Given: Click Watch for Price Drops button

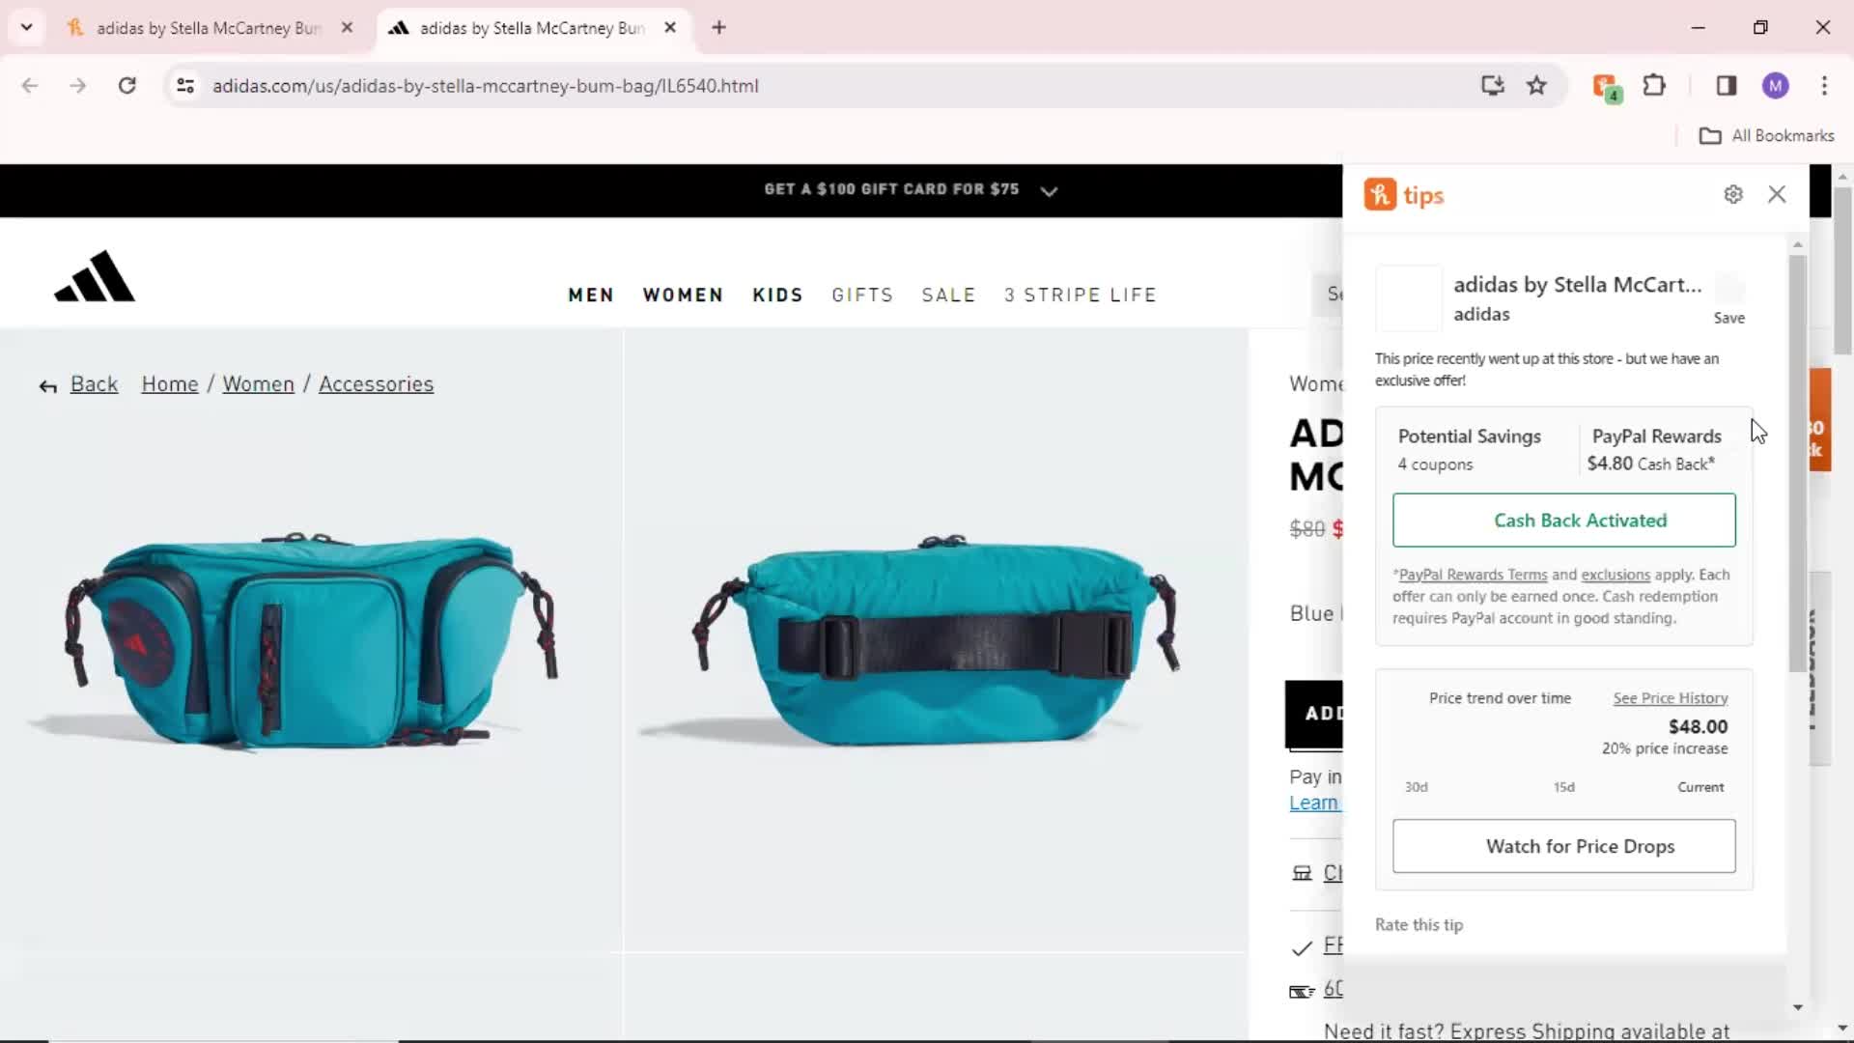Looking at the screenshot, I should coord(1580,846).
